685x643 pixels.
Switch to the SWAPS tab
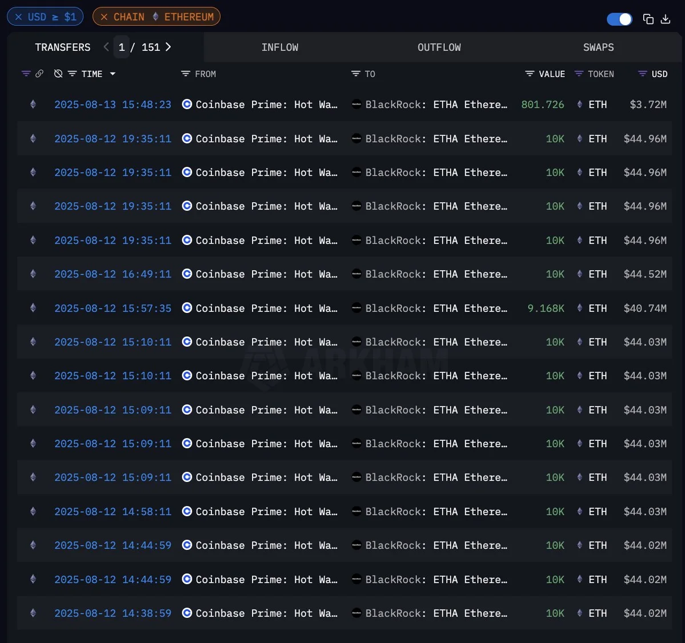point(598,47)
